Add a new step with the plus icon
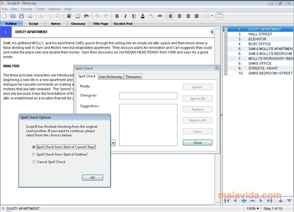This screenshot has height=212, width=294. point(244,201)
